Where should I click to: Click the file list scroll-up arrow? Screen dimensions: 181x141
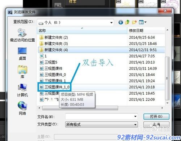pos(167,30)
